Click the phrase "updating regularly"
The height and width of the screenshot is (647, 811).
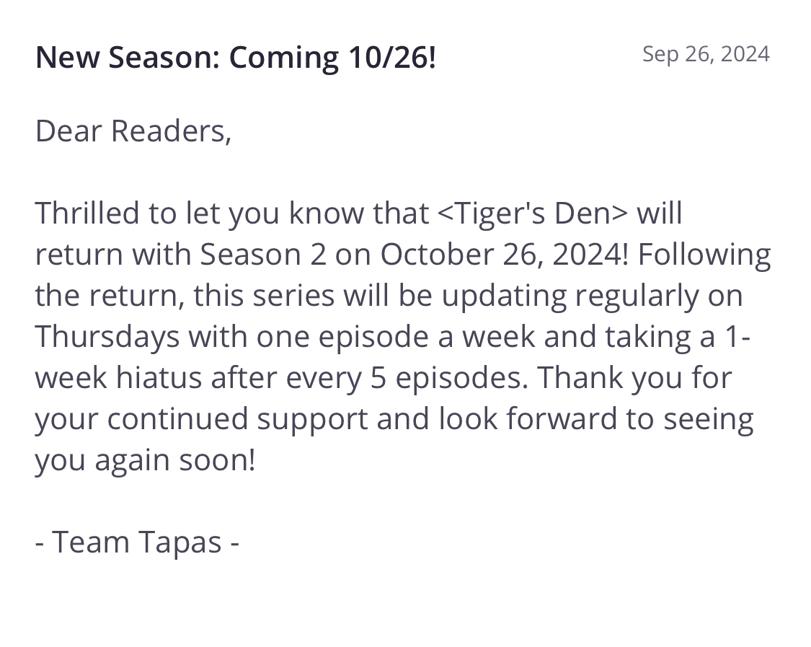pos(549,295)
